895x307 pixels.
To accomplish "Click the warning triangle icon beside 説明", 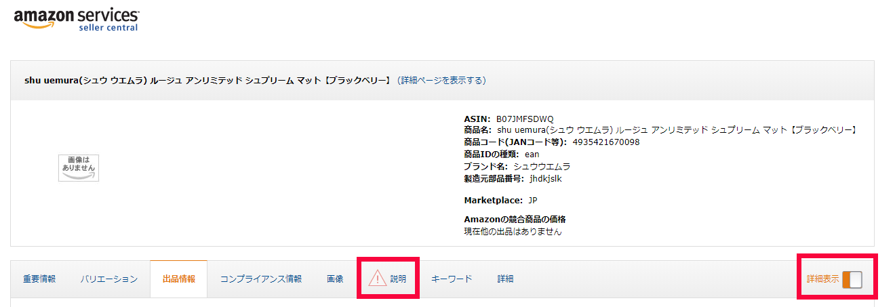I will pyautogui.click(x=377, y=279).
